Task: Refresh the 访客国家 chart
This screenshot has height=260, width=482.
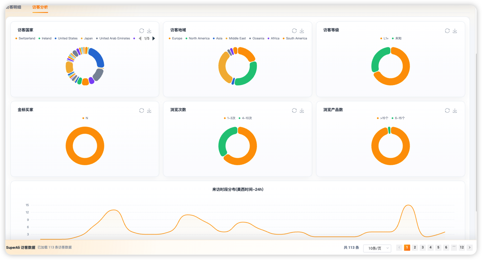Action: tap(142, 31)
